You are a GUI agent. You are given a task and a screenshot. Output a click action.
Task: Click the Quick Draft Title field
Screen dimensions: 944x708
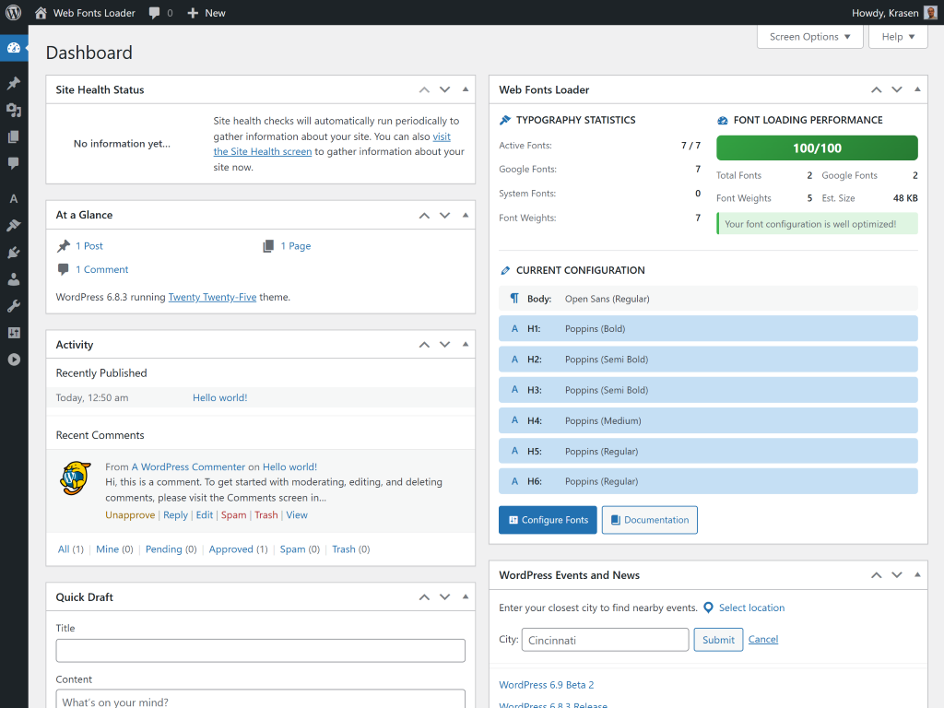coord(260,650)
